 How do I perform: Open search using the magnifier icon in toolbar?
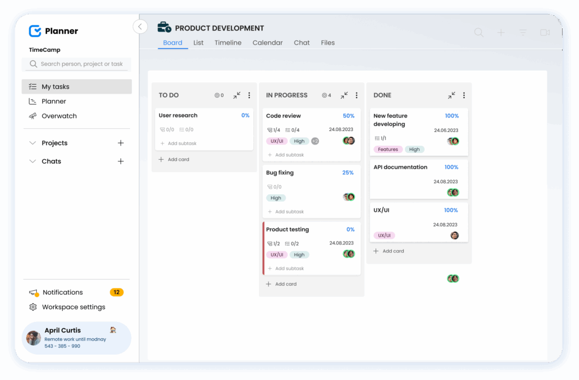click(478, 32)
